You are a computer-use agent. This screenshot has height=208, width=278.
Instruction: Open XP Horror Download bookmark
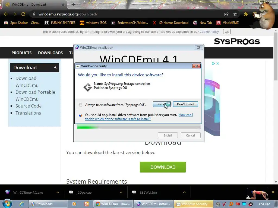[x=170, y=23]
